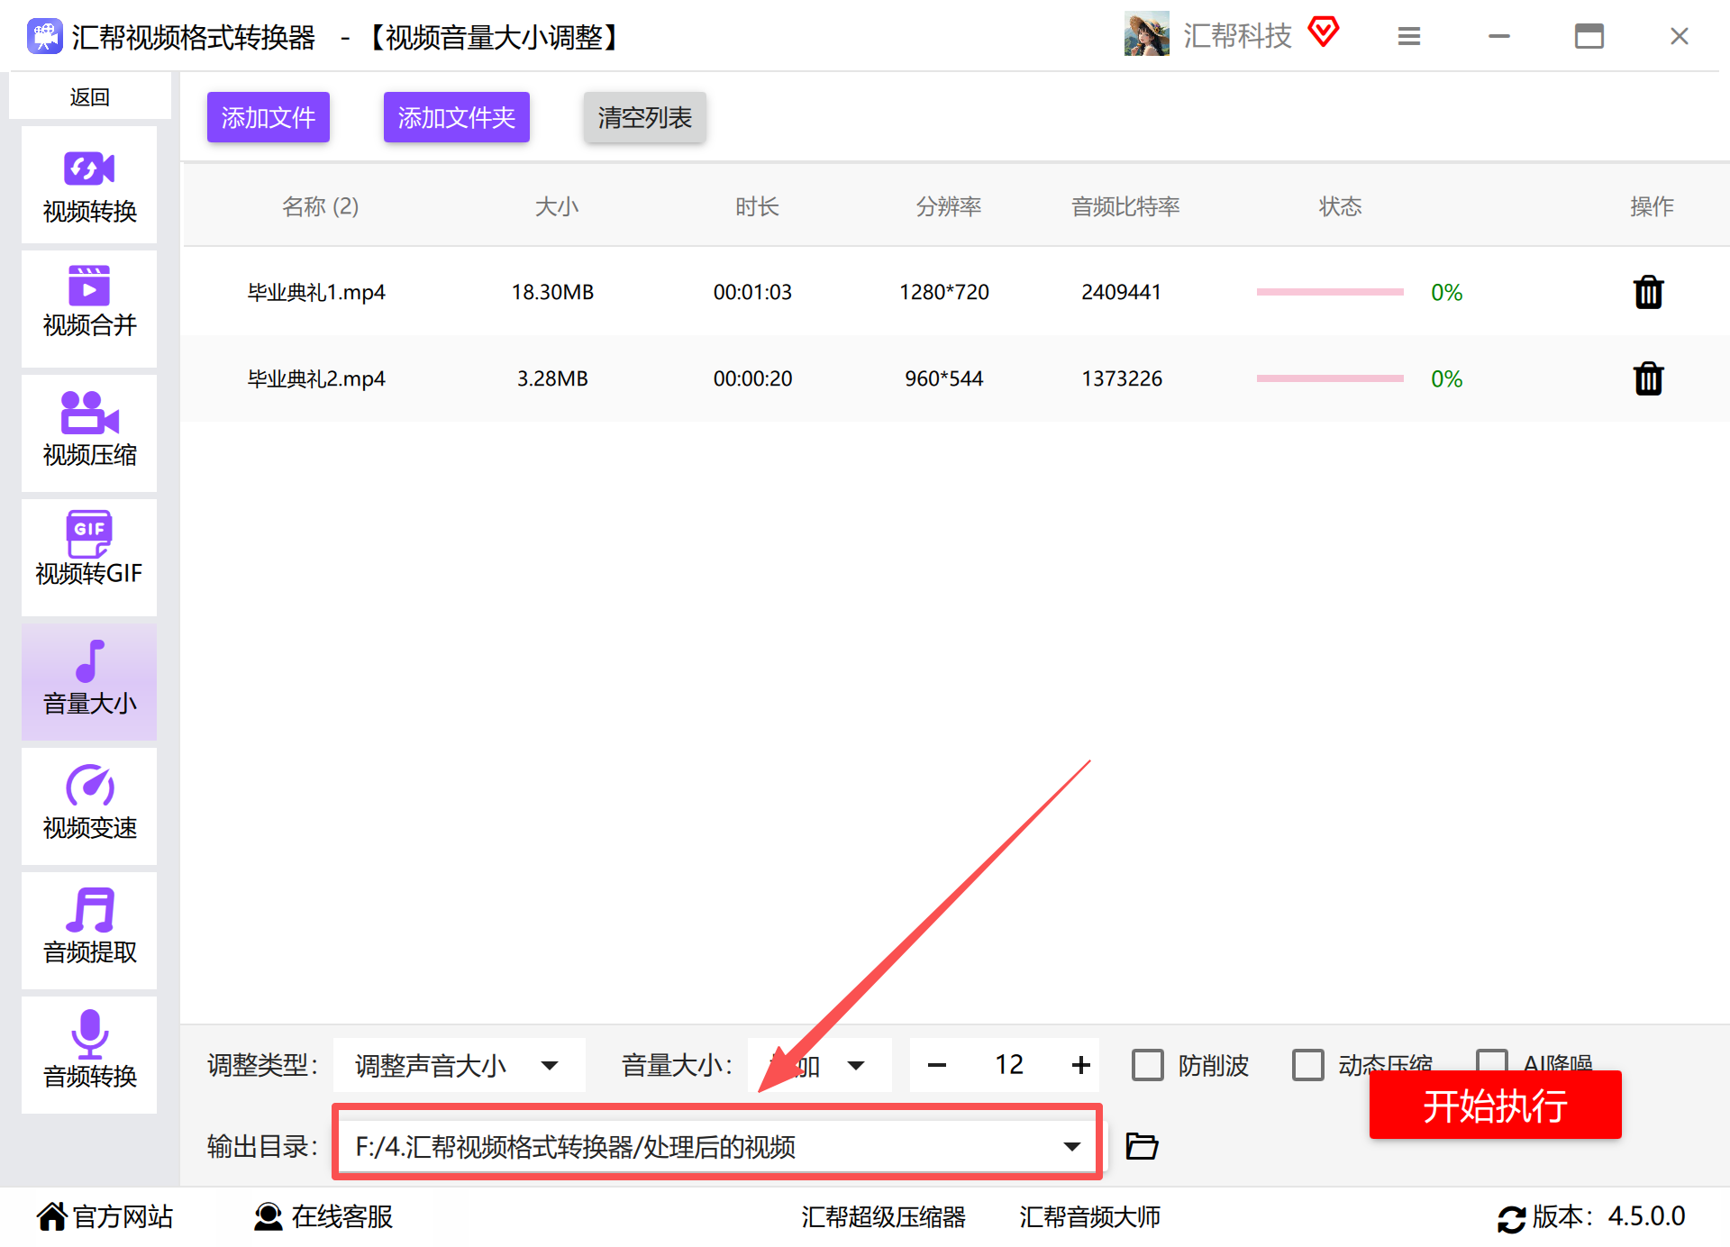Open the 官方网站 link
The width and height of the screenshot is (1730, 1247).
pyautogui.click(x=105, y=1216)
